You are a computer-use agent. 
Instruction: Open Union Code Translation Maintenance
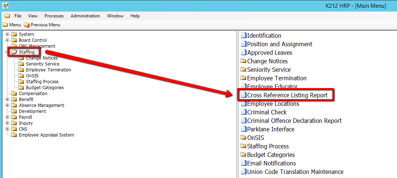pyautogui.click(x=295, y=172)
